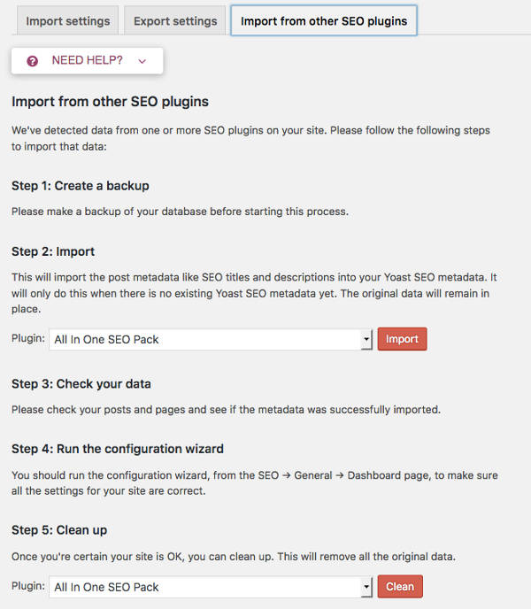531x609 pixels.
Task: Switch to the Export settings tab
Action: point(175,21)
